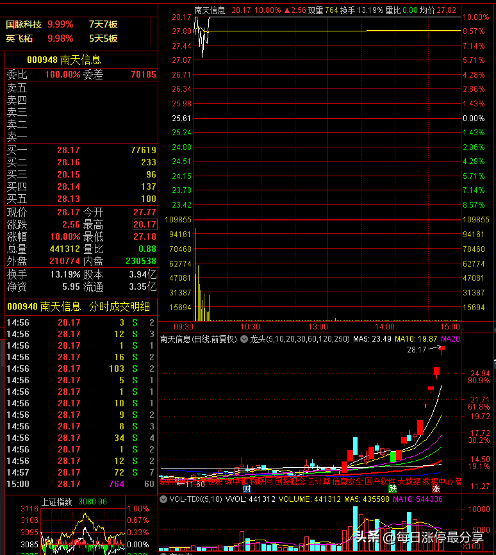496x555 pixels.
Task: Select the 14:56 trade row with volume 16
Action: click(x=81, y=357)
